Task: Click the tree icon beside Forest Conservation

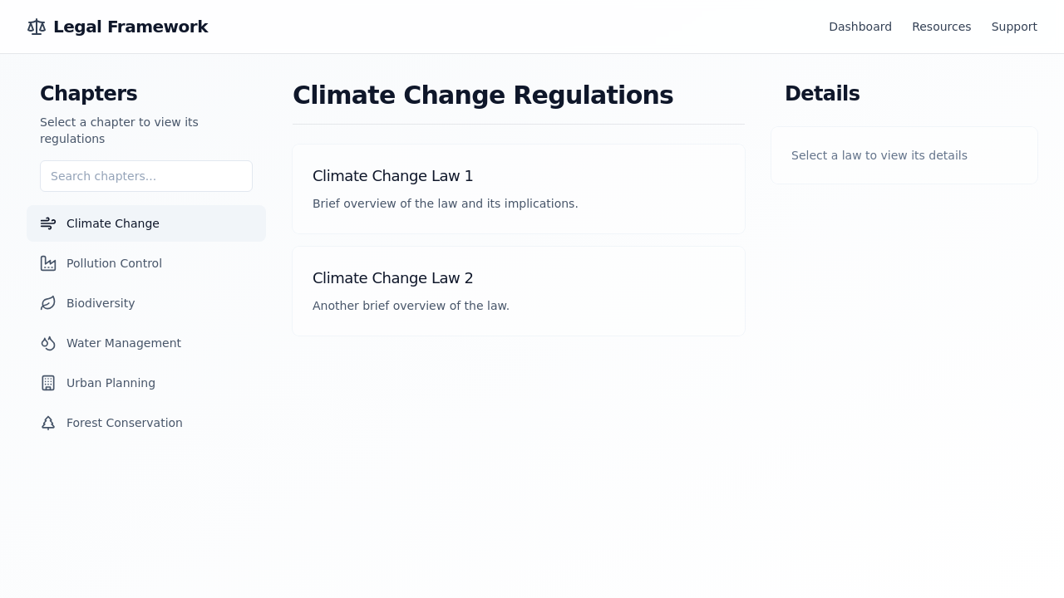Action: coord(48,423)
